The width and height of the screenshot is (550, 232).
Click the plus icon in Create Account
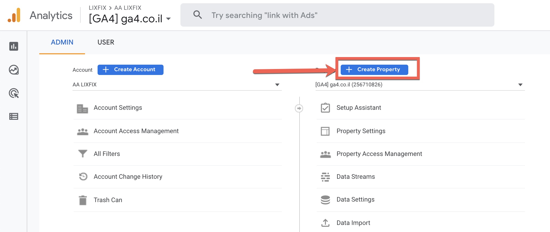[x=106, y=70]
